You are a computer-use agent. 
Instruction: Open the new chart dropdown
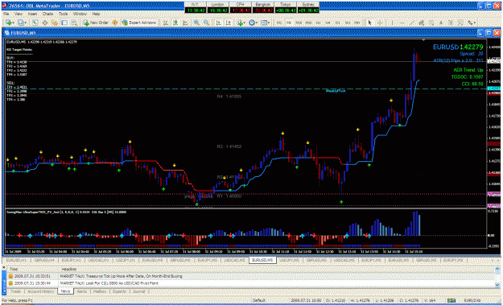[9, 23]
